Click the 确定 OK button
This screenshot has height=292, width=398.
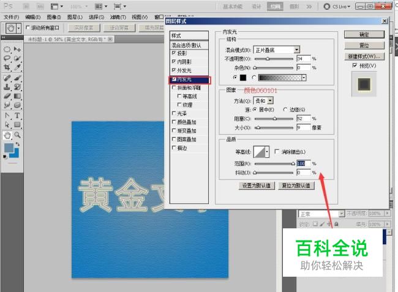tap(364, 34)
